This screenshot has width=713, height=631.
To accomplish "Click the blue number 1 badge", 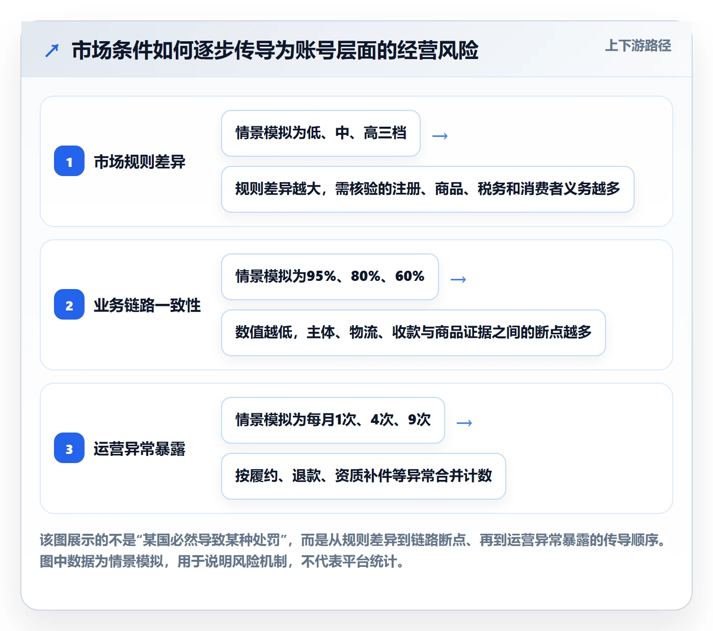I will 69,161.
